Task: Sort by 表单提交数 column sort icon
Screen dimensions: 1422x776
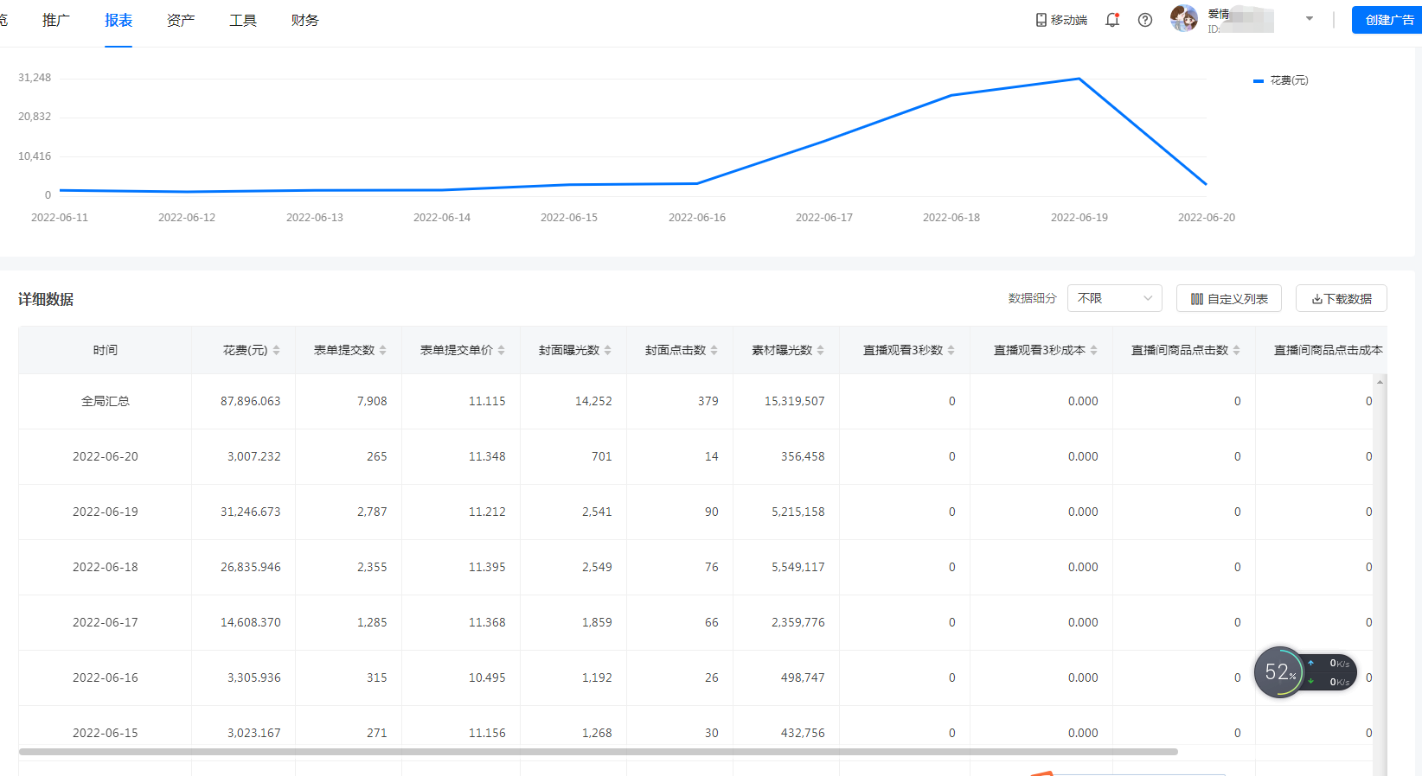Action: [383, 350]
